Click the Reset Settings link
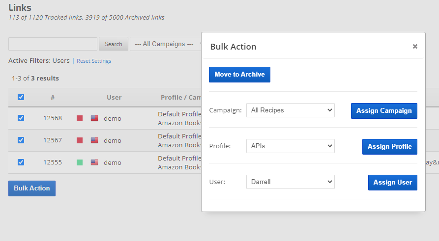 click(x=94, y=61)
